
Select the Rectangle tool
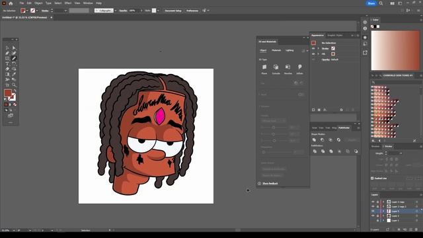7,58
